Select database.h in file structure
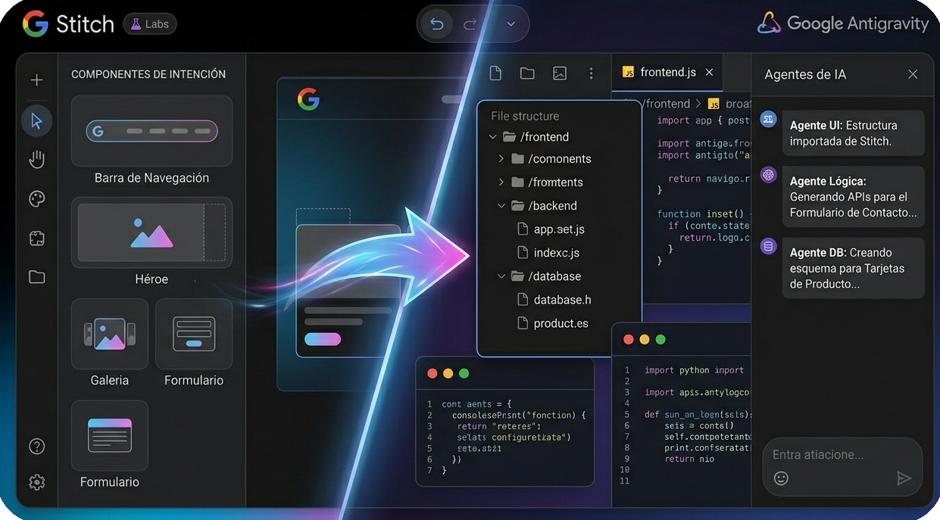940x520 pixels. pyautogui.click(x=561, y=300)
